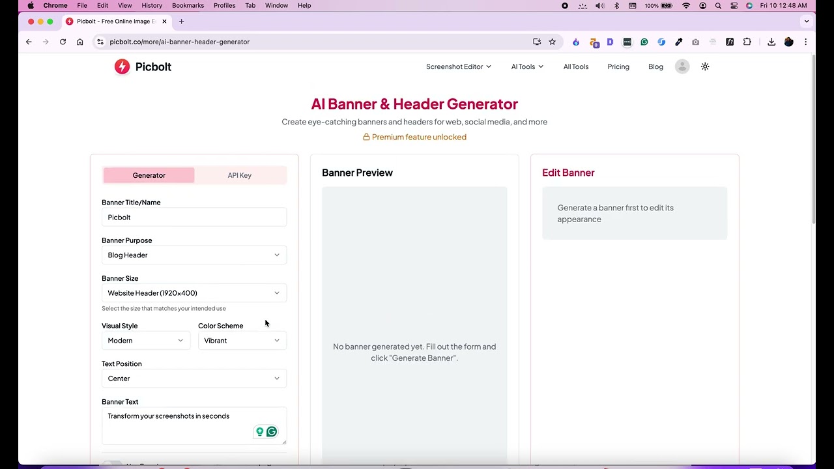
Task: Open the color picker eyedropper extension
Action: coord(678,42)
